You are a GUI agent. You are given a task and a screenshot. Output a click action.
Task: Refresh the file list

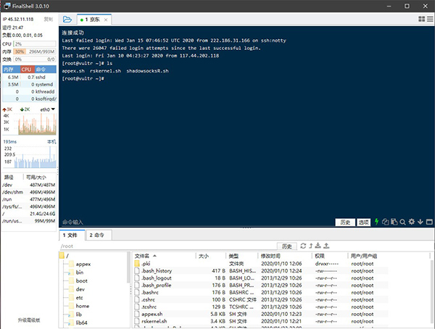click(x=303, y=246)
